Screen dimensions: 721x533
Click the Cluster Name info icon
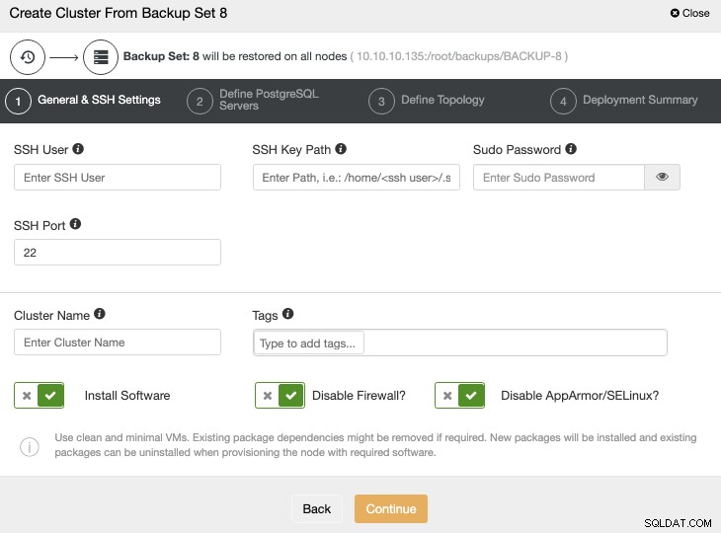click(x=100, y=314)
